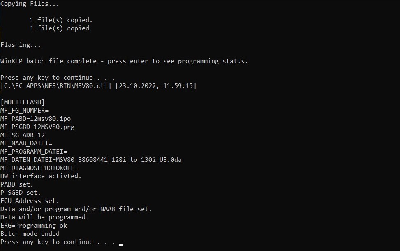This screenshot has width=400, height=251.
Task: Click the MF_PSGBD=12MSV80.prg line
Action: [37, 127]
